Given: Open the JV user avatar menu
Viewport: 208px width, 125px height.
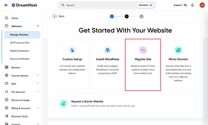Looking at the screenshot, I should (x=202, y=5).
